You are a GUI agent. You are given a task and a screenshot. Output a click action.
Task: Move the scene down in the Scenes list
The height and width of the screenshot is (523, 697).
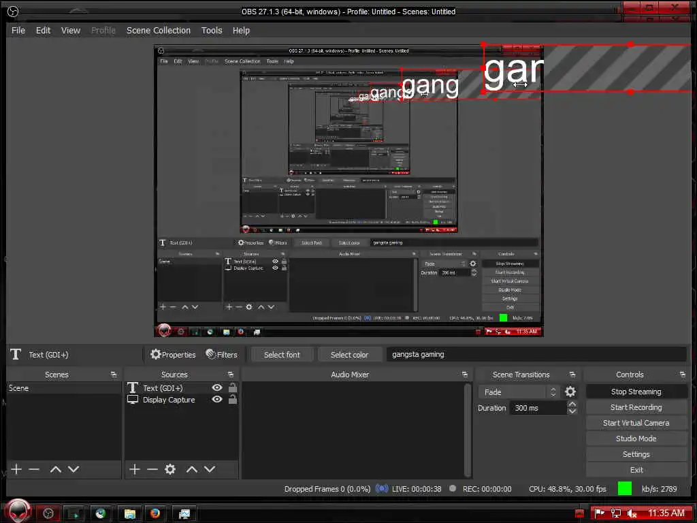click(x=74, y=469)
